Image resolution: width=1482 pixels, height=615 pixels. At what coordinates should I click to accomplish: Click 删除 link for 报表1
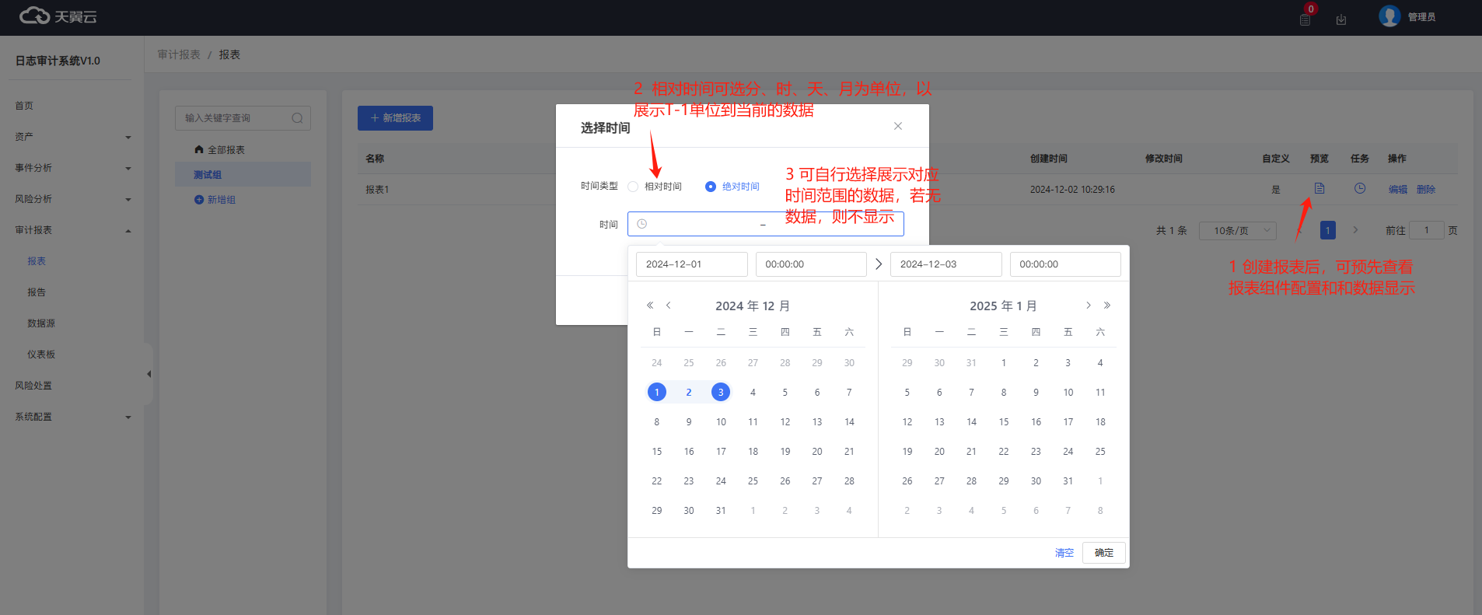coord(1426,189)
